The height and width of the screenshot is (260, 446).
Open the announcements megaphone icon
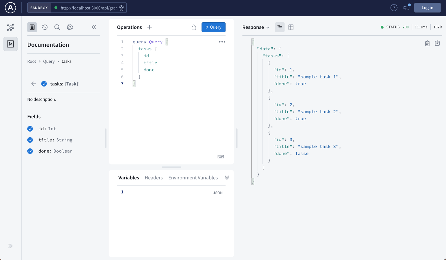[x=406, y=8]
